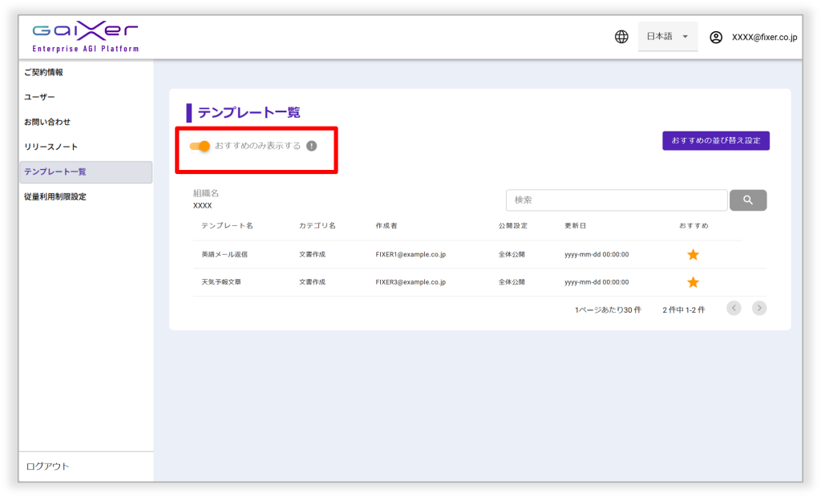
Task: Click the star for 英語メール返信
Action: (693, 254)
